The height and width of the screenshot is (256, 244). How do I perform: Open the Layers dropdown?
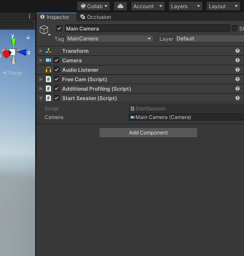pyautogui.click(x=186, y=6)
